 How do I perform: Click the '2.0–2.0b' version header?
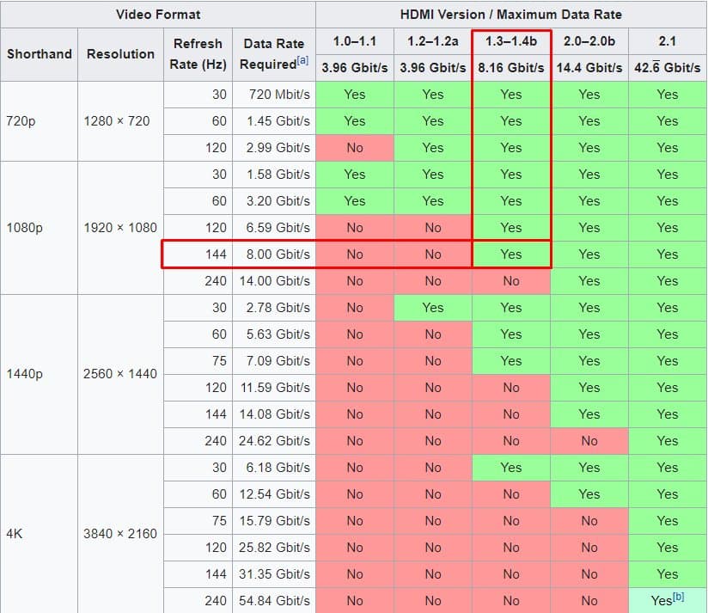coord(589,41)
